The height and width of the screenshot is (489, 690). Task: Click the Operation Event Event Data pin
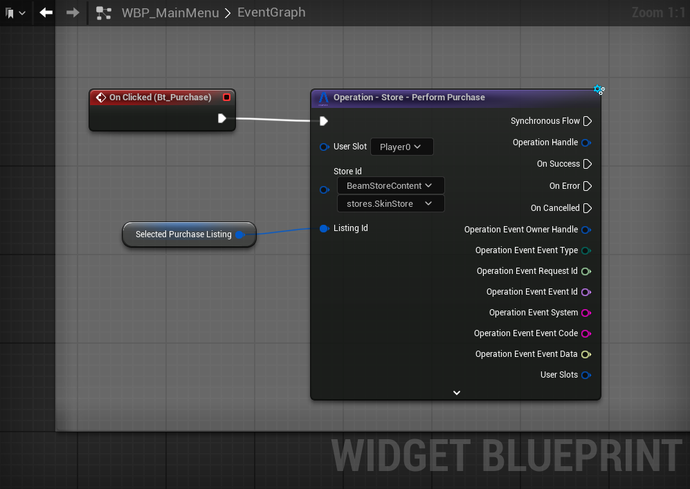click(x=585, y=354)
